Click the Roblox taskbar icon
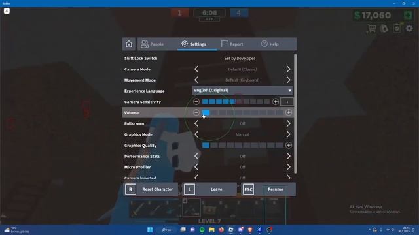 tap(231, 230)
